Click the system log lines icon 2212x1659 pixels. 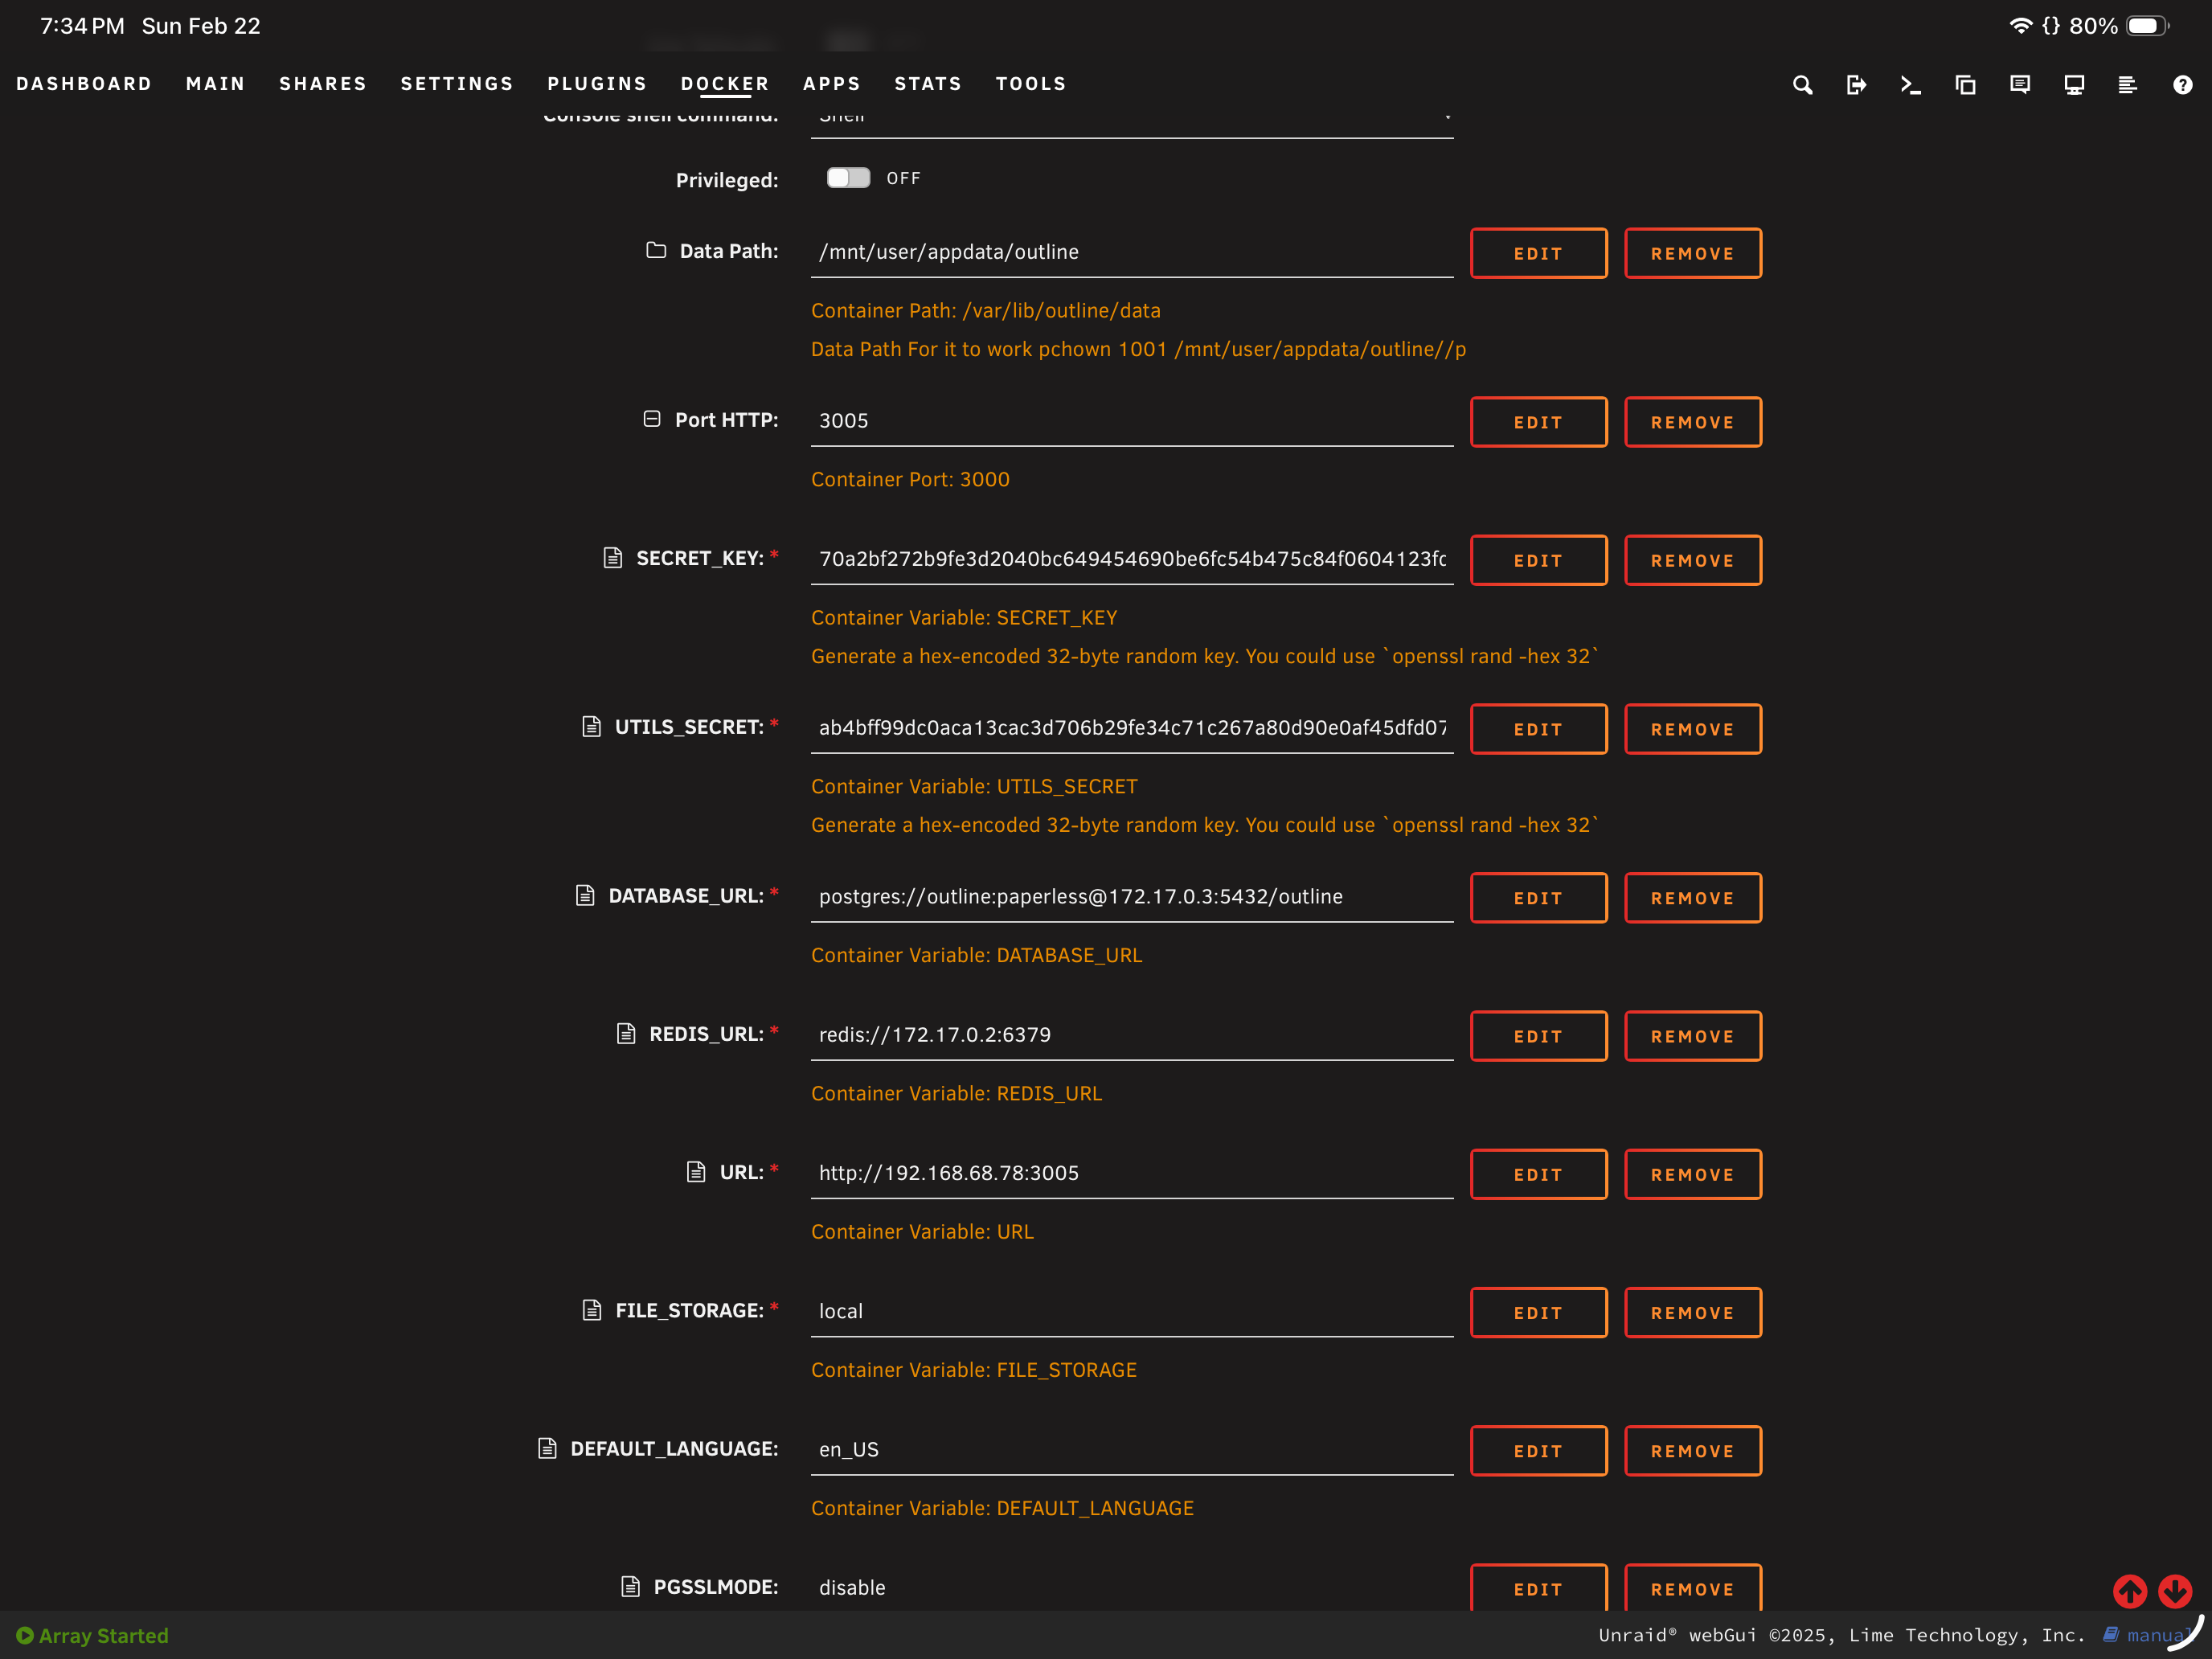tap(2127, 85)
